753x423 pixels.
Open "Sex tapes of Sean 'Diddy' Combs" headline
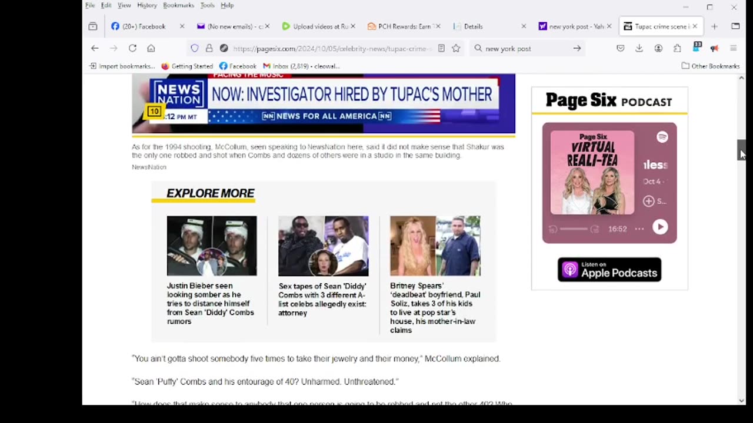pyautogui.click(x=322, y=300)
